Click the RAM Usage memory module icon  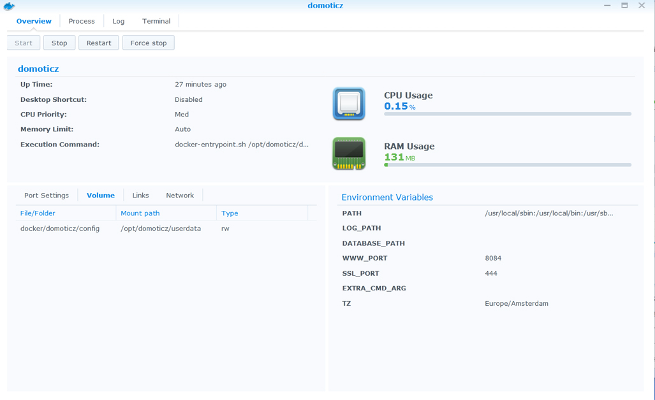click(349, 154)
